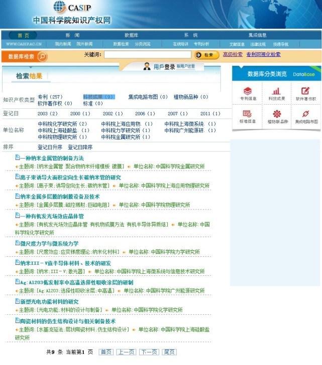Viewport: 322px width, 365px height.
Task: Select 数据检索 submenu item
Action: point(121,44)
